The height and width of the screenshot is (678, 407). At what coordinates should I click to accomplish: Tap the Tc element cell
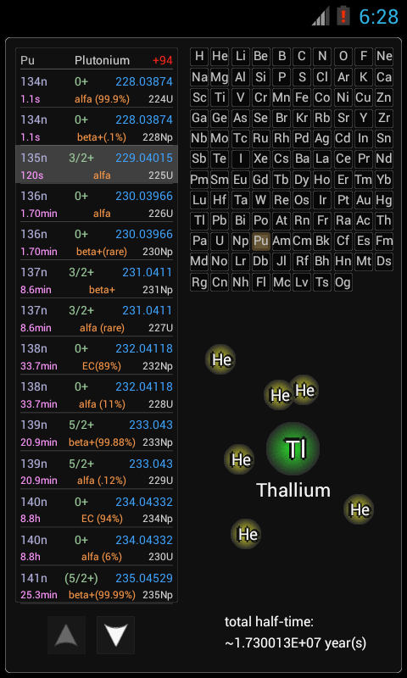coord(241,138)
